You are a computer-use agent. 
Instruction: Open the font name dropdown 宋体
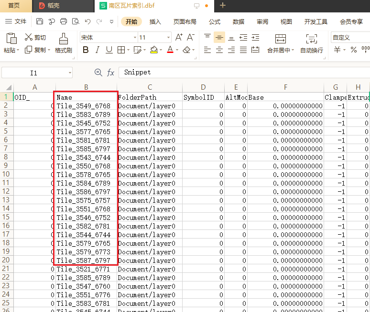135,37
